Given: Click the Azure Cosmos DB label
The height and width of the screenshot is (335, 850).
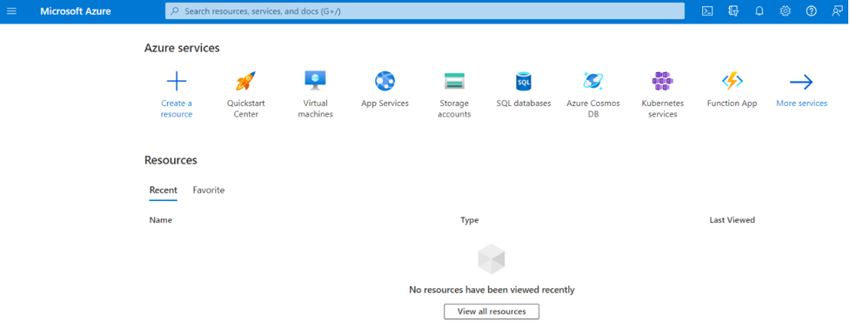Looking at the screenshot, I should coord(593,109).
